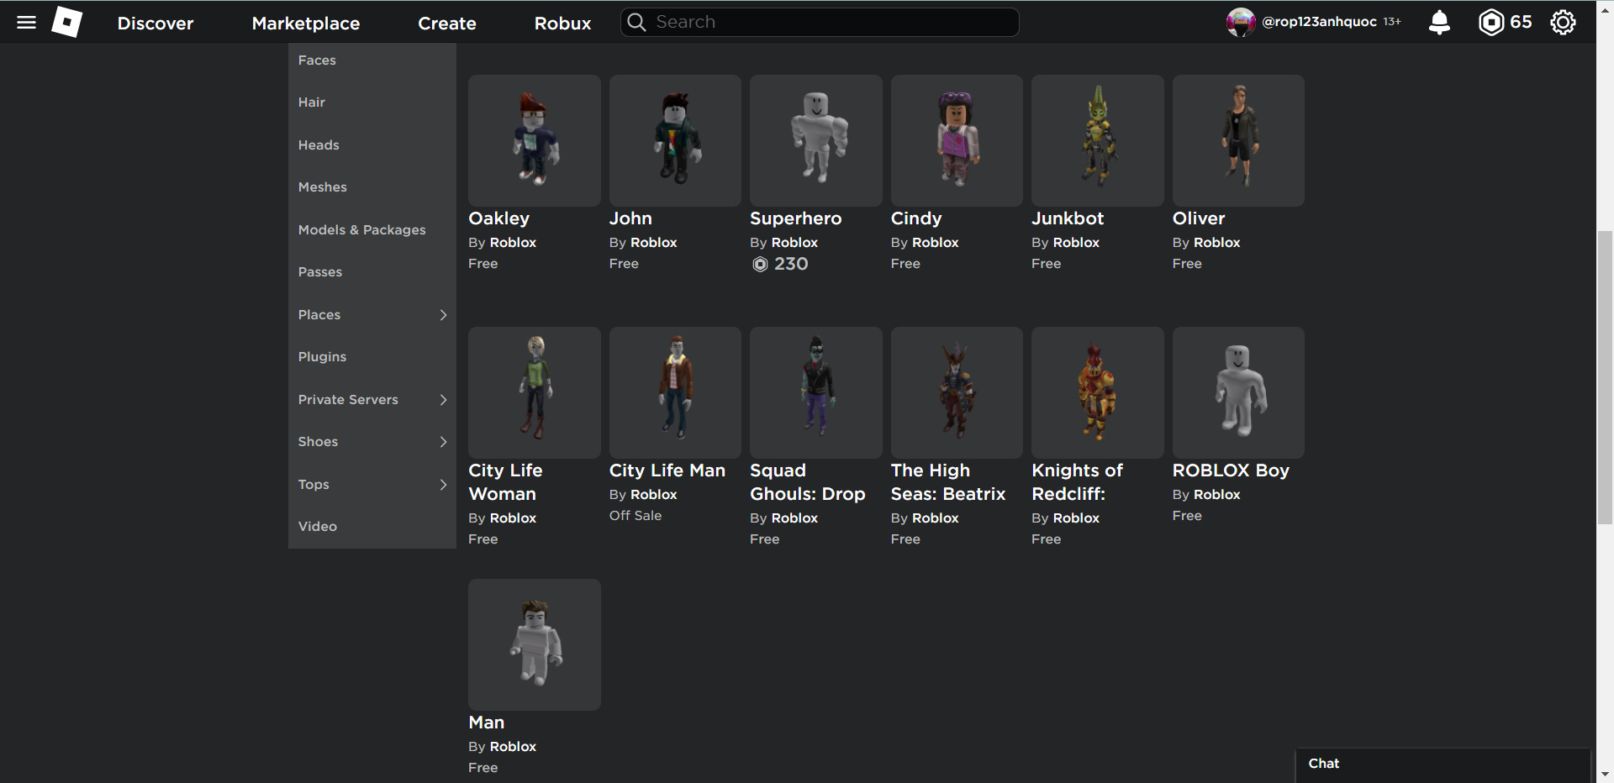Click the Roblox logo home icon
This screenshot has width=1614, height=783.
[67, 23]
